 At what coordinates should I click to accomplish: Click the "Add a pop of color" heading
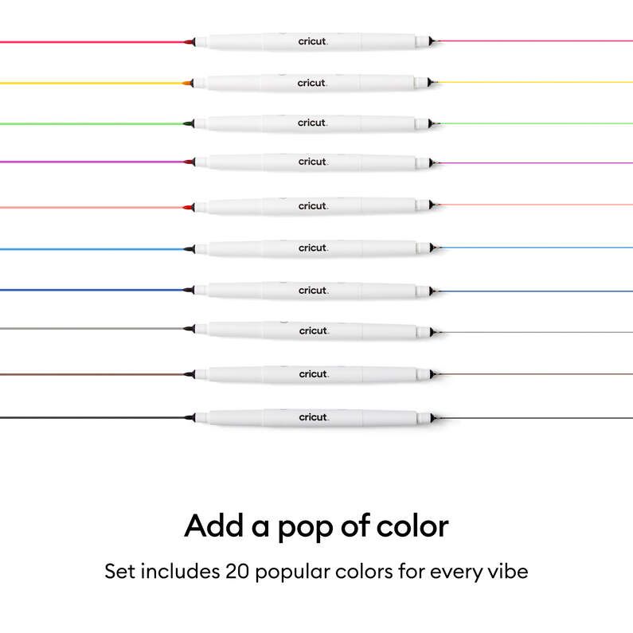[316, 526]
